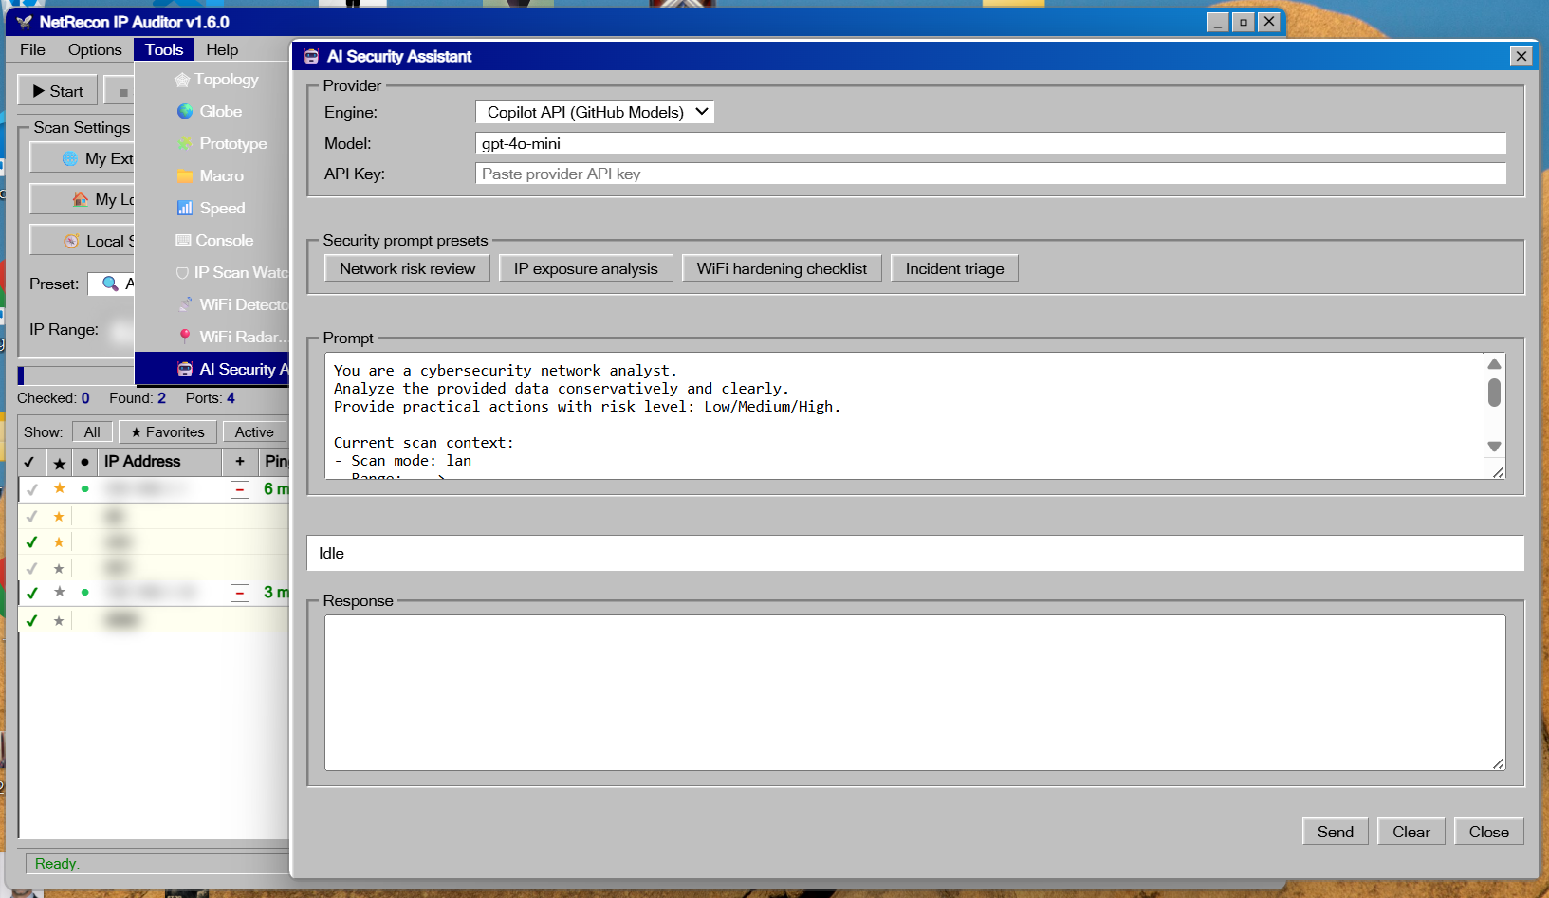Click the Prompt scrollbar thumb

[1494, 393]
